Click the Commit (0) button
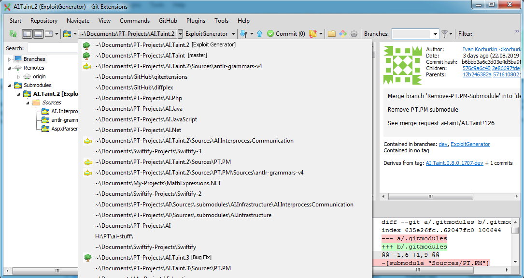Screen dimensions: 524x278 [286, 34]
